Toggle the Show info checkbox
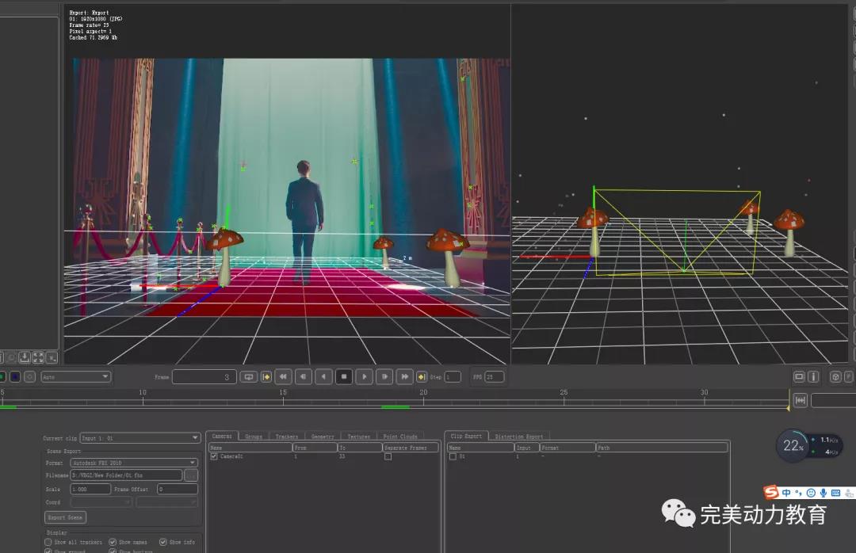This screenshot has width=856, height=553. (x=163, y=542)
